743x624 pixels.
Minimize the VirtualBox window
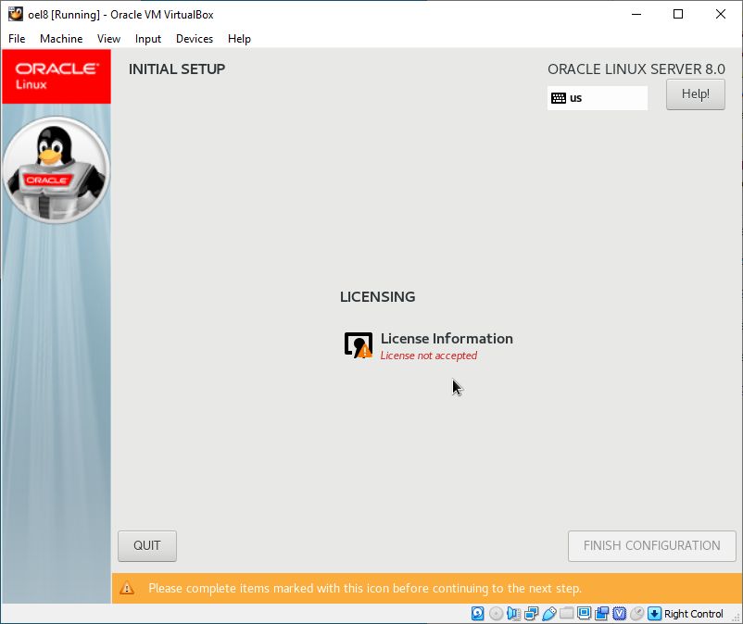[636, 14]
